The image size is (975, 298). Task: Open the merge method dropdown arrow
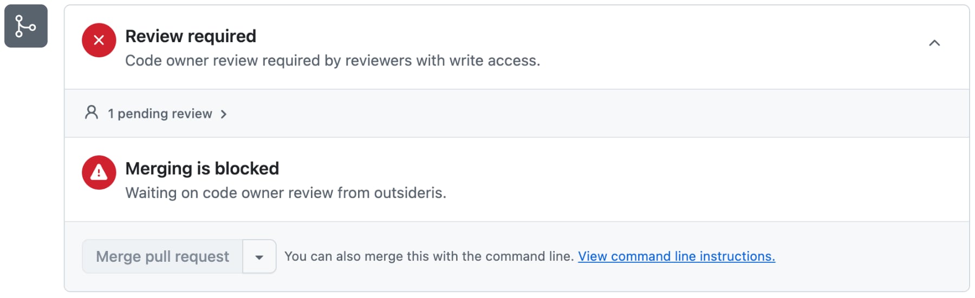pyautogui.click(x=259, y=257)
